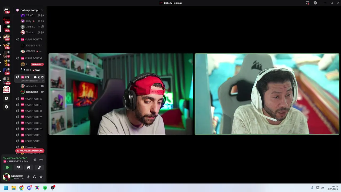Share your screen button
The height and width of the screenshot is (192, 341).
click(x=18, y=167)
